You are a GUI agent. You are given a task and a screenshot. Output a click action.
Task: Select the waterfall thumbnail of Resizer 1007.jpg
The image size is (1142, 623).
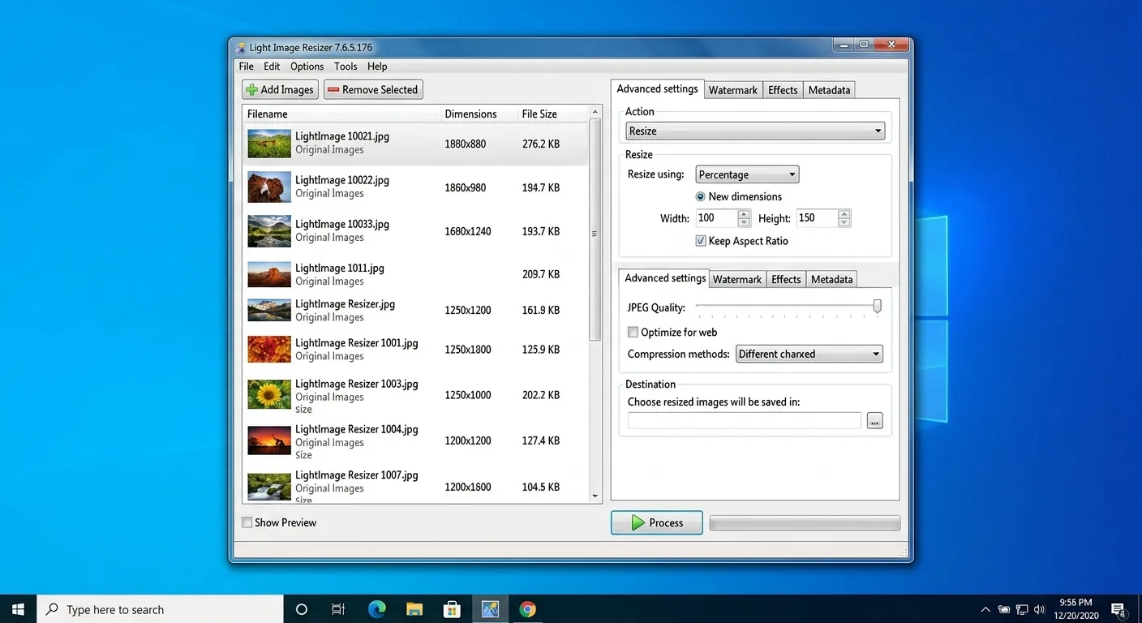coord(269,487)
